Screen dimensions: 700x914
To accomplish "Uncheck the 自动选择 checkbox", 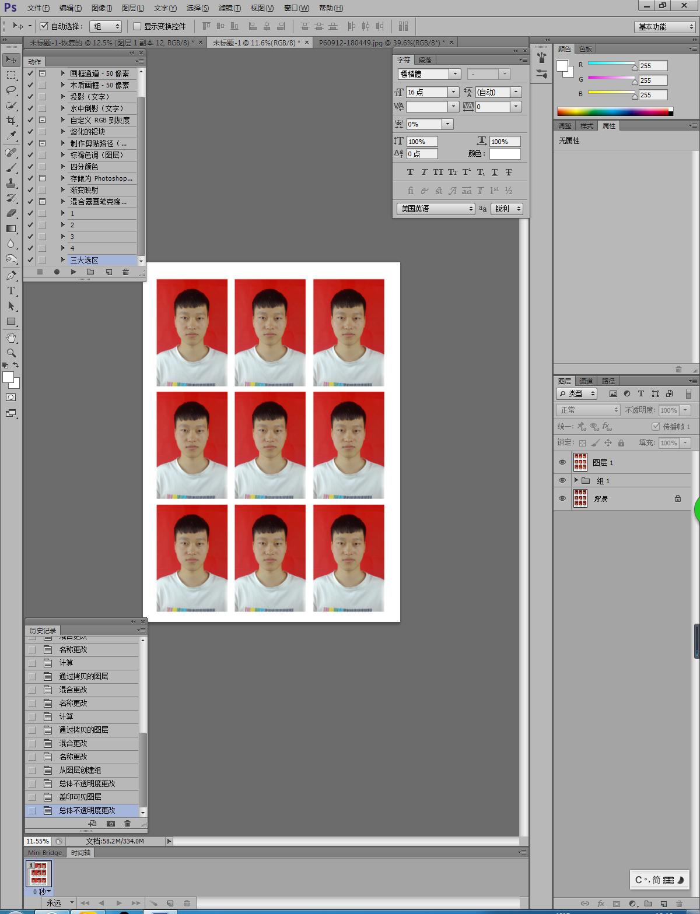I will pos(44,26).
